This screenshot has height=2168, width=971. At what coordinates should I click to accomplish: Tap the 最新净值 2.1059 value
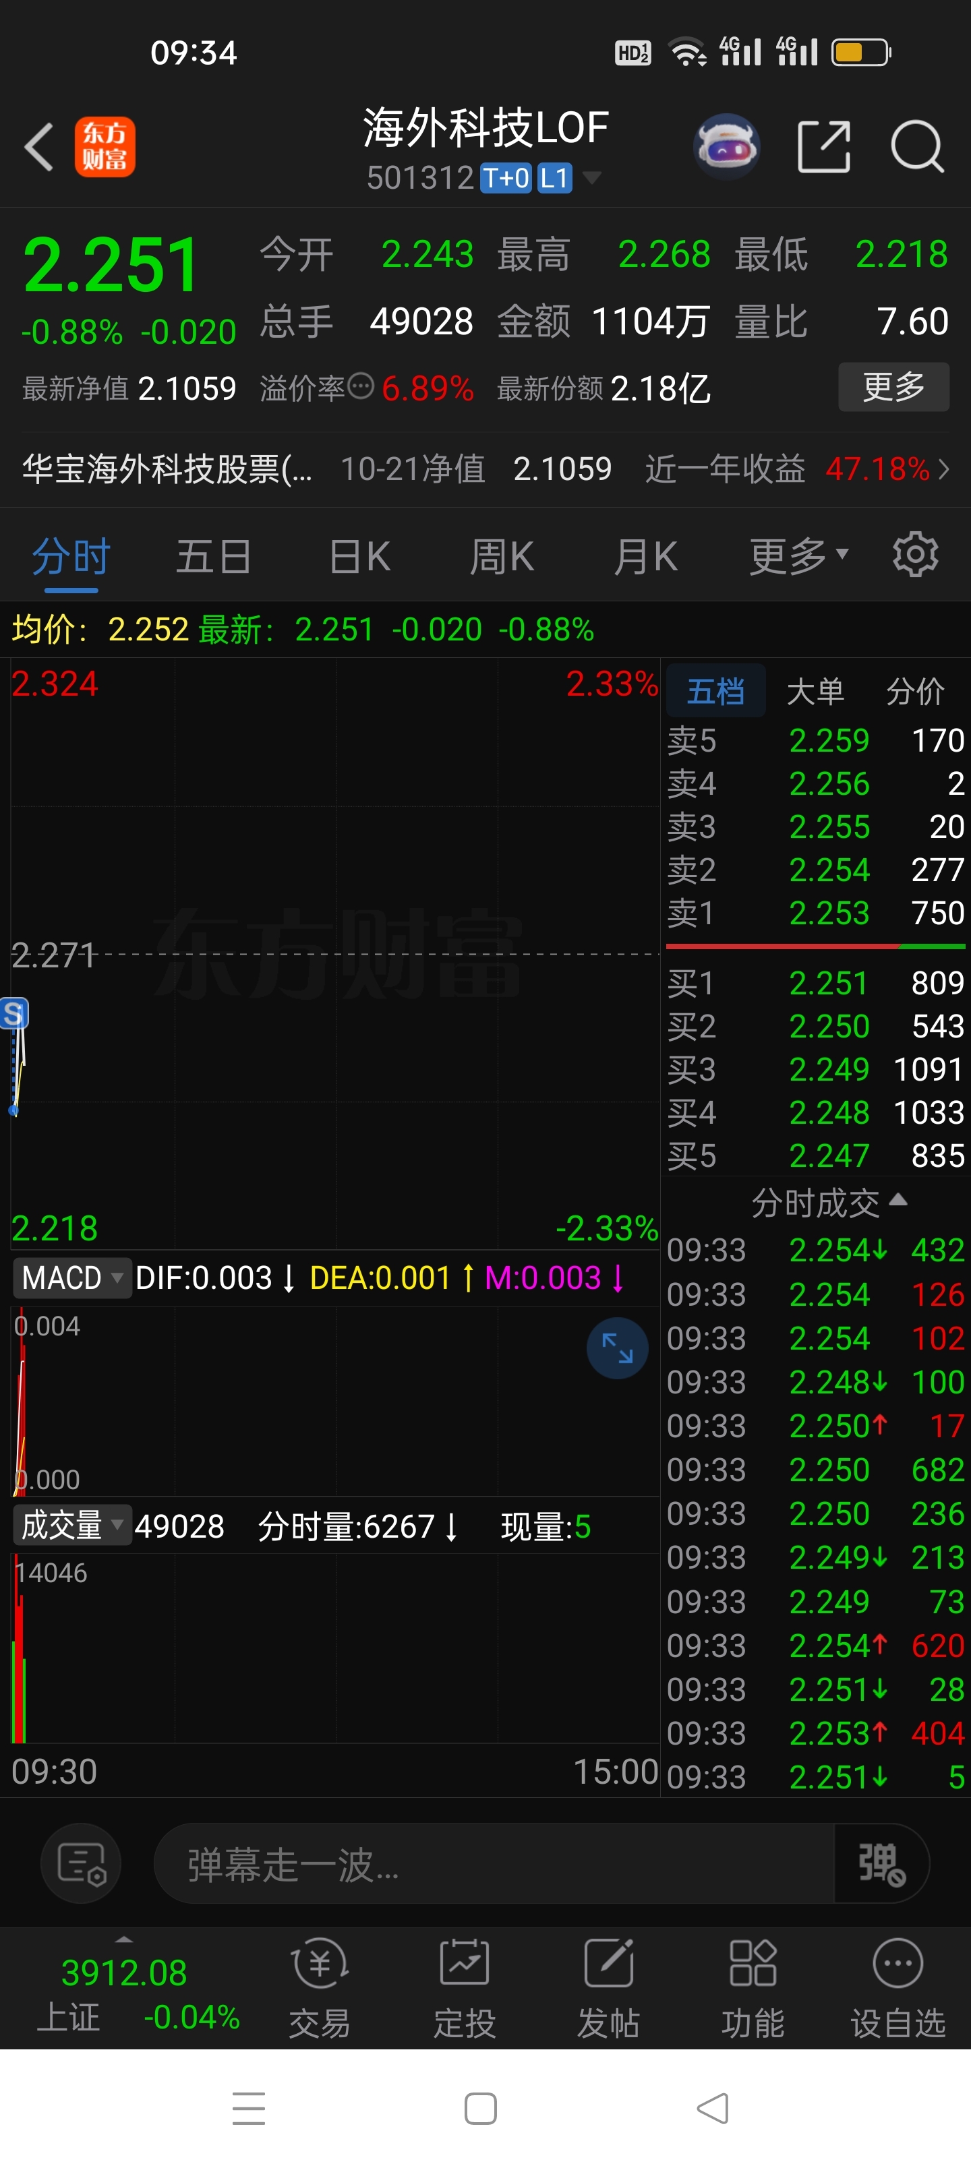pos(187,388)
